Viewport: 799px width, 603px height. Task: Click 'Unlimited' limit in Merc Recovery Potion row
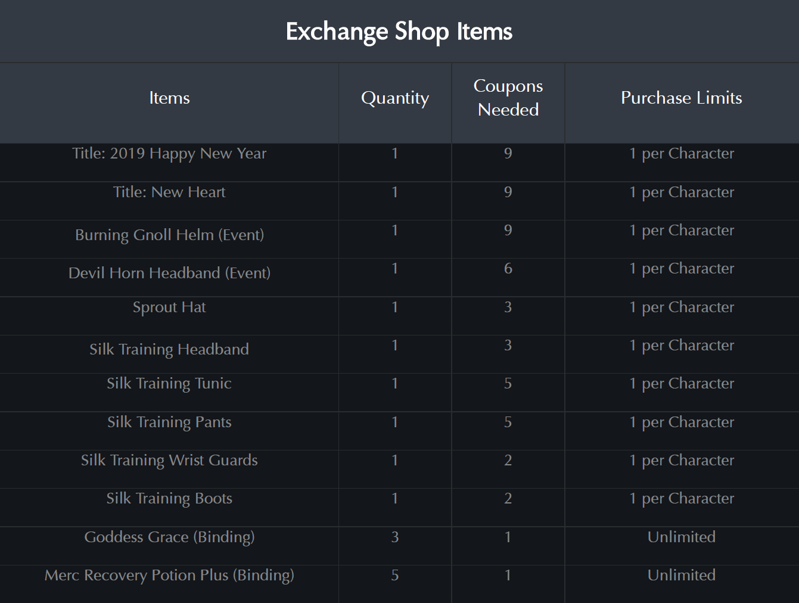pyautogui.click(x=682, y=575)
